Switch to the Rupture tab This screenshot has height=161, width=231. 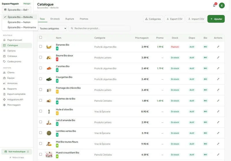(x=70, y=19)
